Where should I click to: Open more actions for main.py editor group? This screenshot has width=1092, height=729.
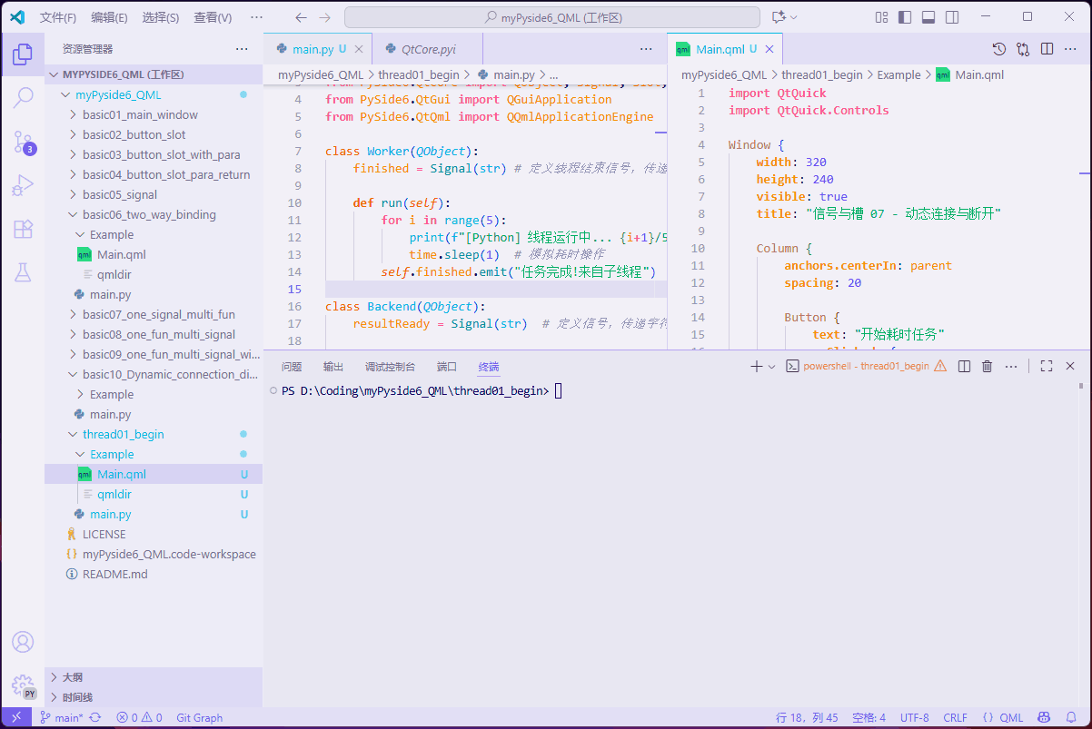click(x=646, y=49)
